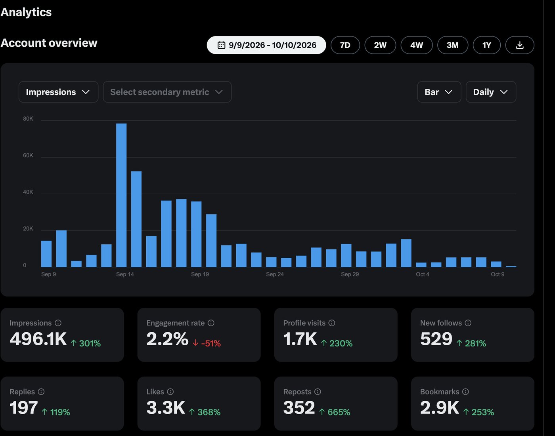Show info tooltip for New follows
Screen dimensions: 555x436
[x=468, y=323]
